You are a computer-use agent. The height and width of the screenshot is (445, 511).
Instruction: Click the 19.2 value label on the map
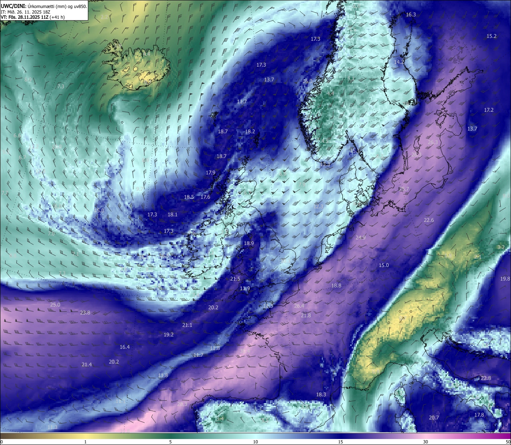[168, 334]
